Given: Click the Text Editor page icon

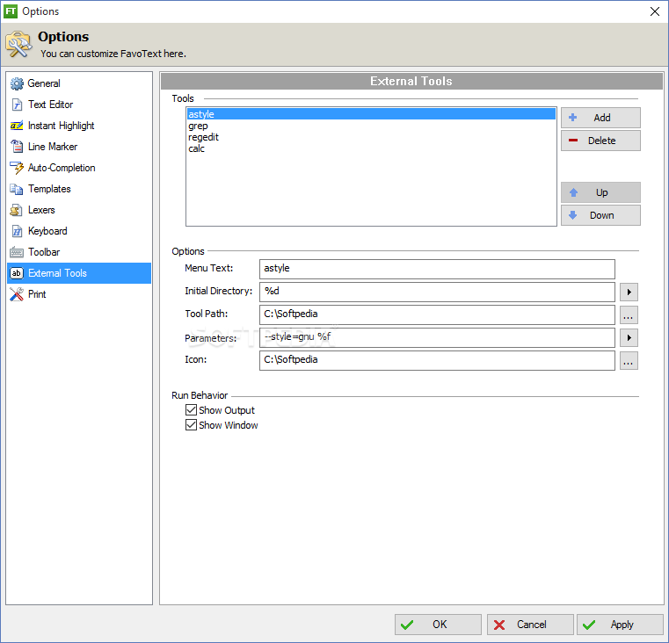Looking at the screenshot, I should click(17, 105).
